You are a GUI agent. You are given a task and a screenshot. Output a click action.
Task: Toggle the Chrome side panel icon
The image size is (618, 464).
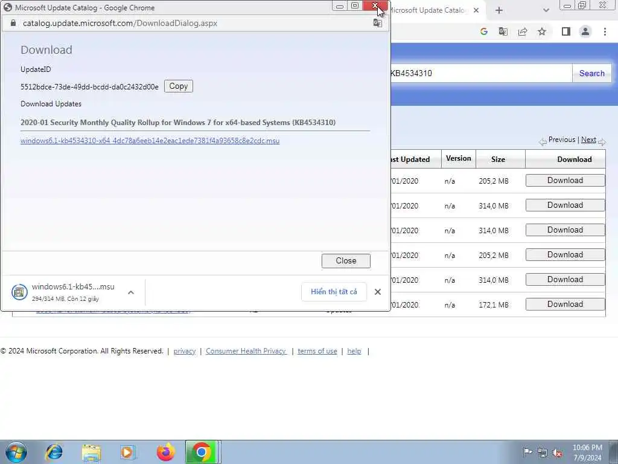tap(566, 31)
